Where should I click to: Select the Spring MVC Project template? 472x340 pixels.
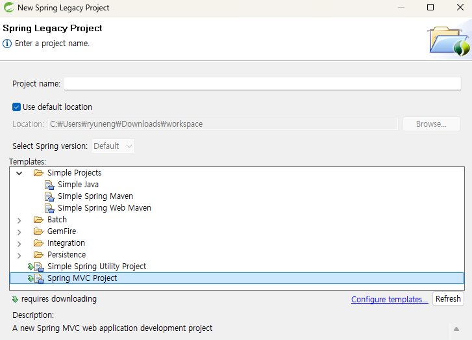[82, 278]
